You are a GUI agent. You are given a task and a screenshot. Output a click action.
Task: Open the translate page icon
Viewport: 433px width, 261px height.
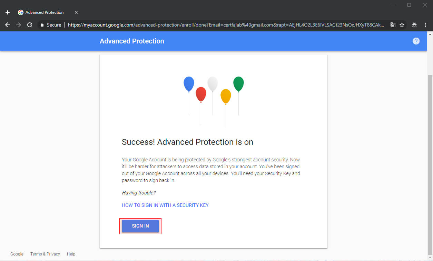[393, 25]
